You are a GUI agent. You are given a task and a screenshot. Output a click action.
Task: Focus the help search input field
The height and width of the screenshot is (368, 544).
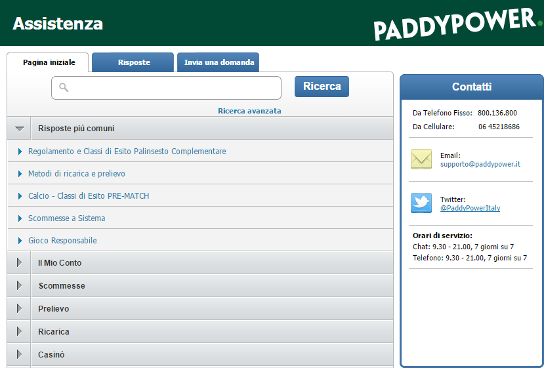pyautogui.click(x=166, y=88)
